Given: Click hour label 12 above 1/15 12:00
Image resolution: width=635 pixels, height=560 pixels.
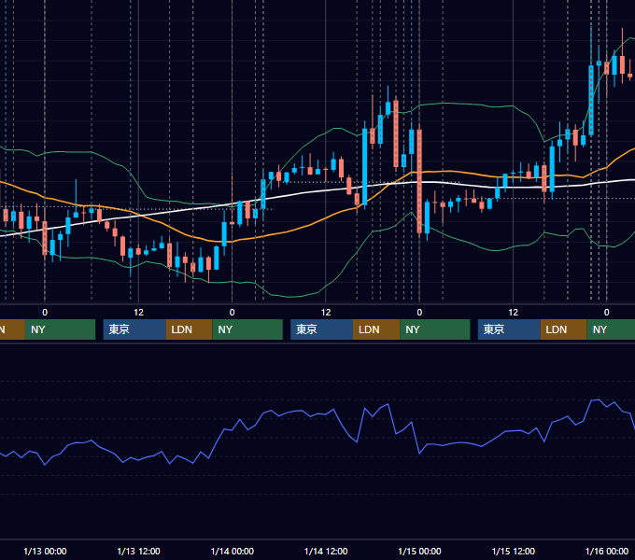Looking at the screenshot, I should pyautogui.click(x=513, y=313).
